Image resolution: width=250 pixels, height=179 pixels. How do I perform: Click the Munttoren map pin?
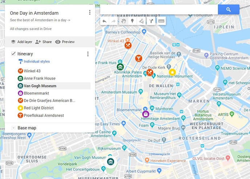click(x=152, y=108)
